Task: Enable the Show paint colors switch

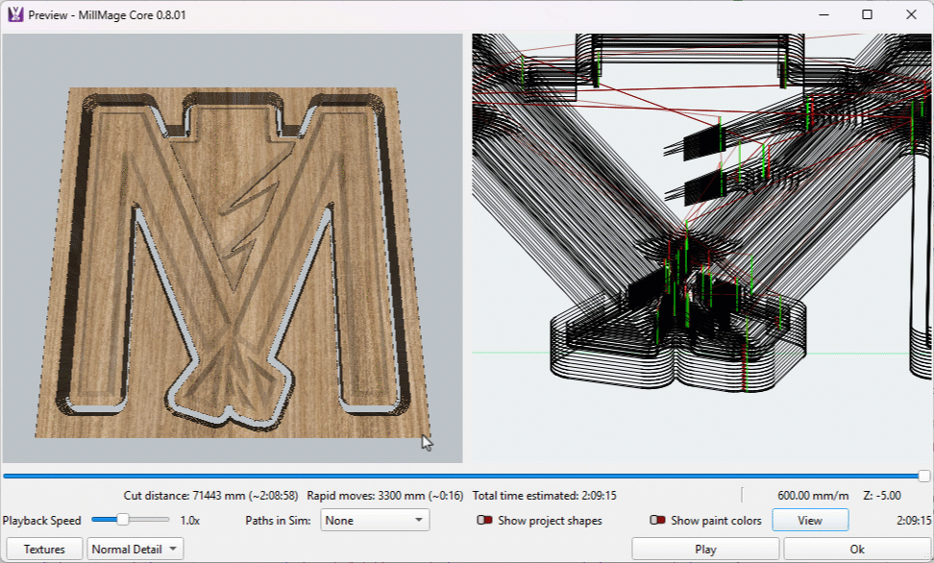Action: (x=657, y=521)
